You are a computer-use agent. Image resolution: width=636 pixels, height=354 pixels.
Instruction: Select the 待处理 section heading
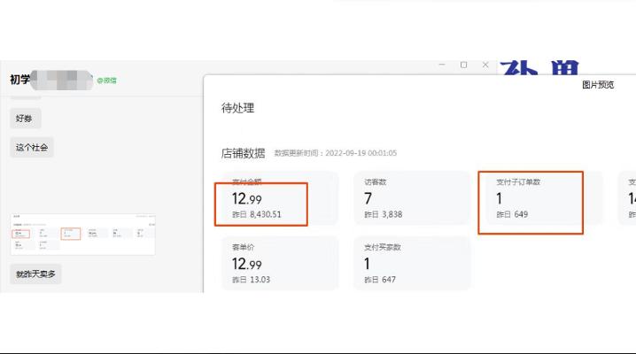(x=237, y=108)
